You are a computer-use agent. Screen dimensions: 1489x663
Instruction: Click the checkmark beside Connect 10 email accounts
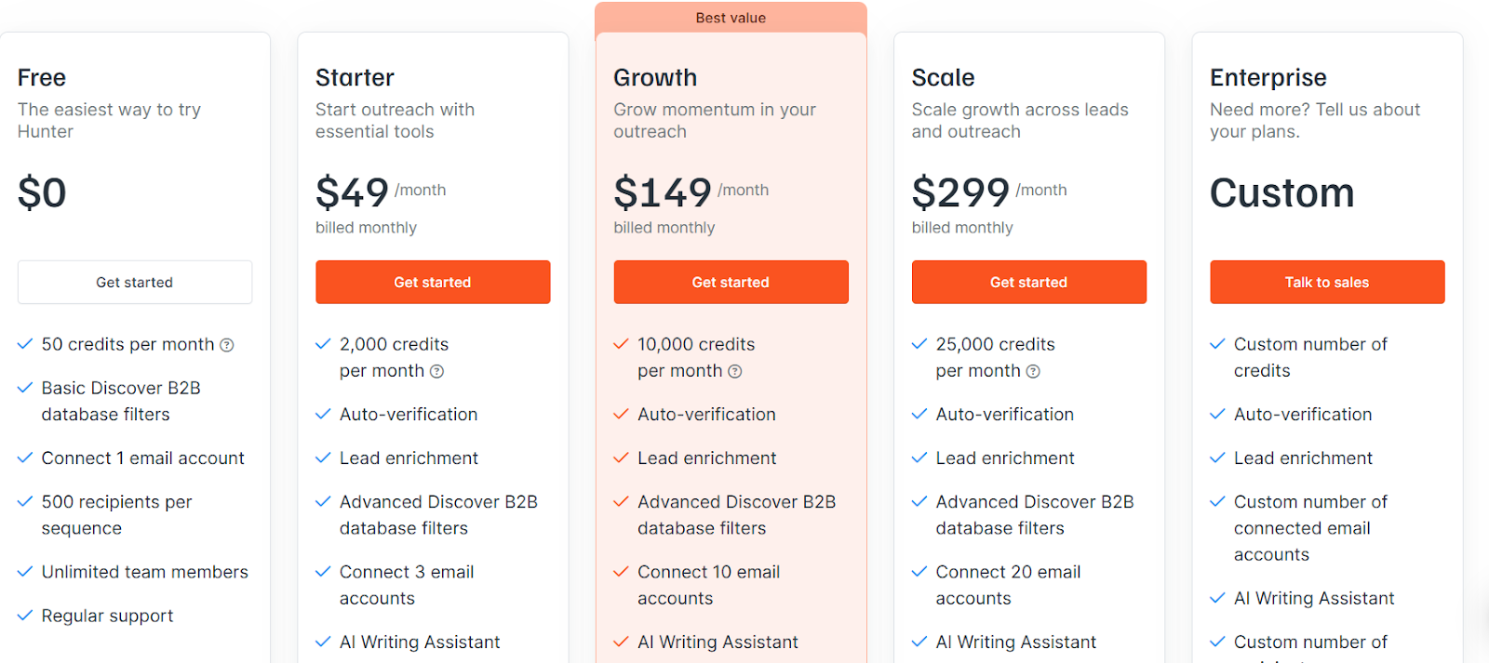coord(620,571)
